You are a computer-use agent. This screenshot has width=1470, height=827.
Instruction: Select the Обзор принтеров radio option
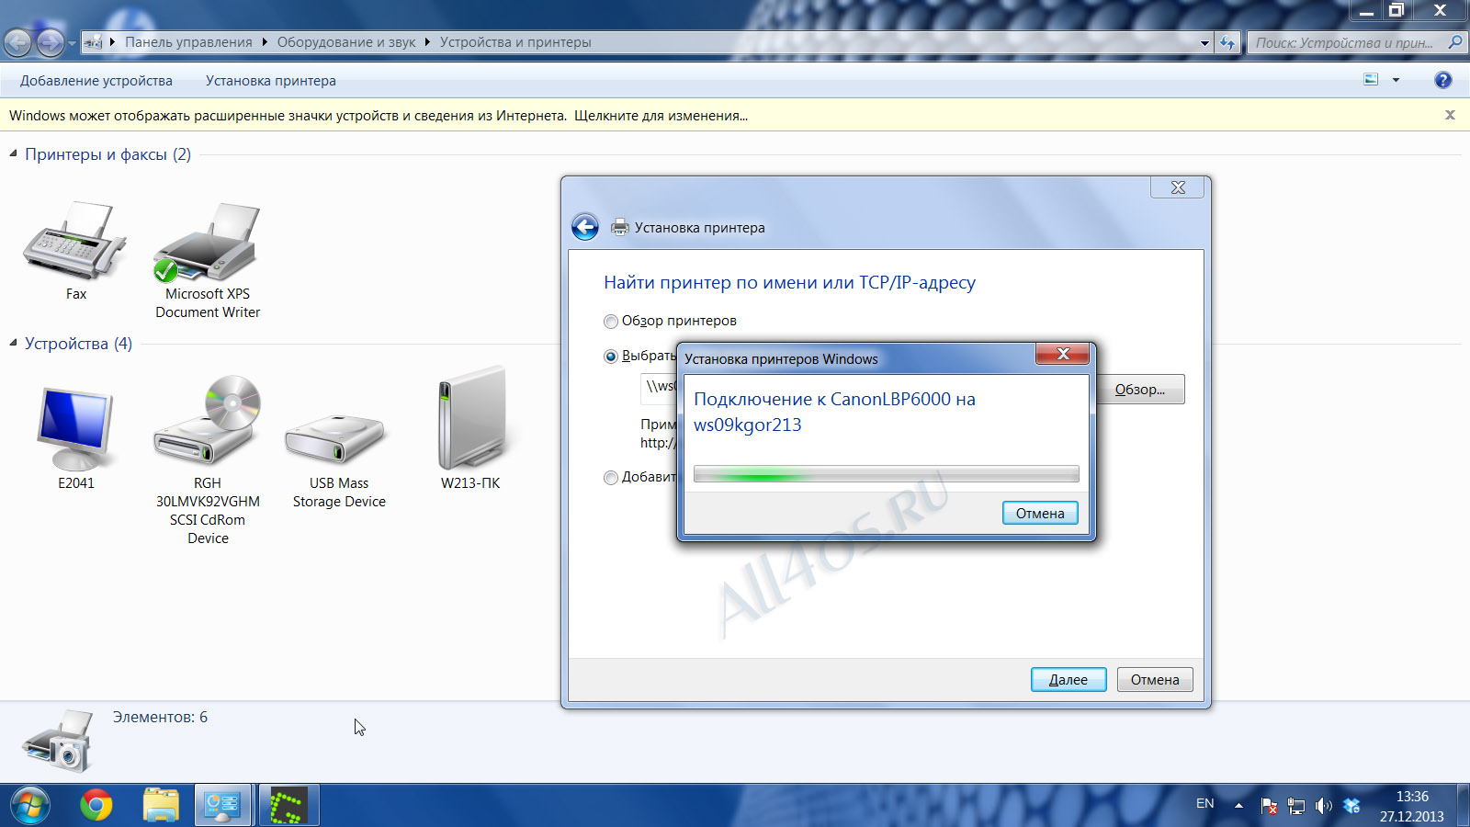point(611,322)
